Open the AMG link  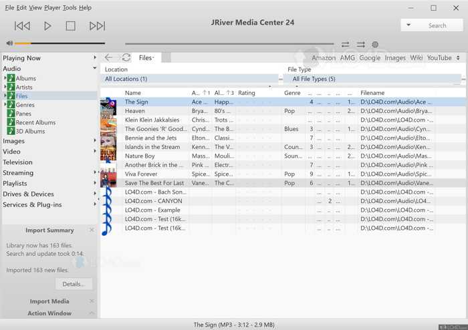tap(348, 58)
